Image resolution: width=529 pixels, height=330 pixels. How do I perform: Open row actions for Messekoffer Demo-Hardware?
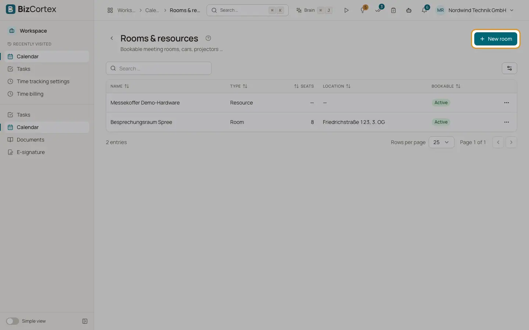507,103
